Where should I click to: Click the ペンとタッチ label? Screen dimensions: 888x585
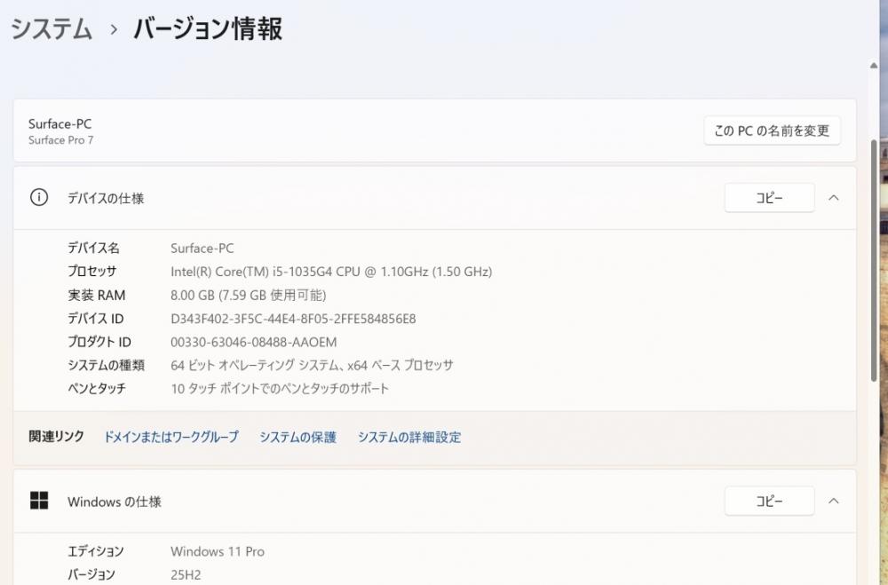click(97, 389)
